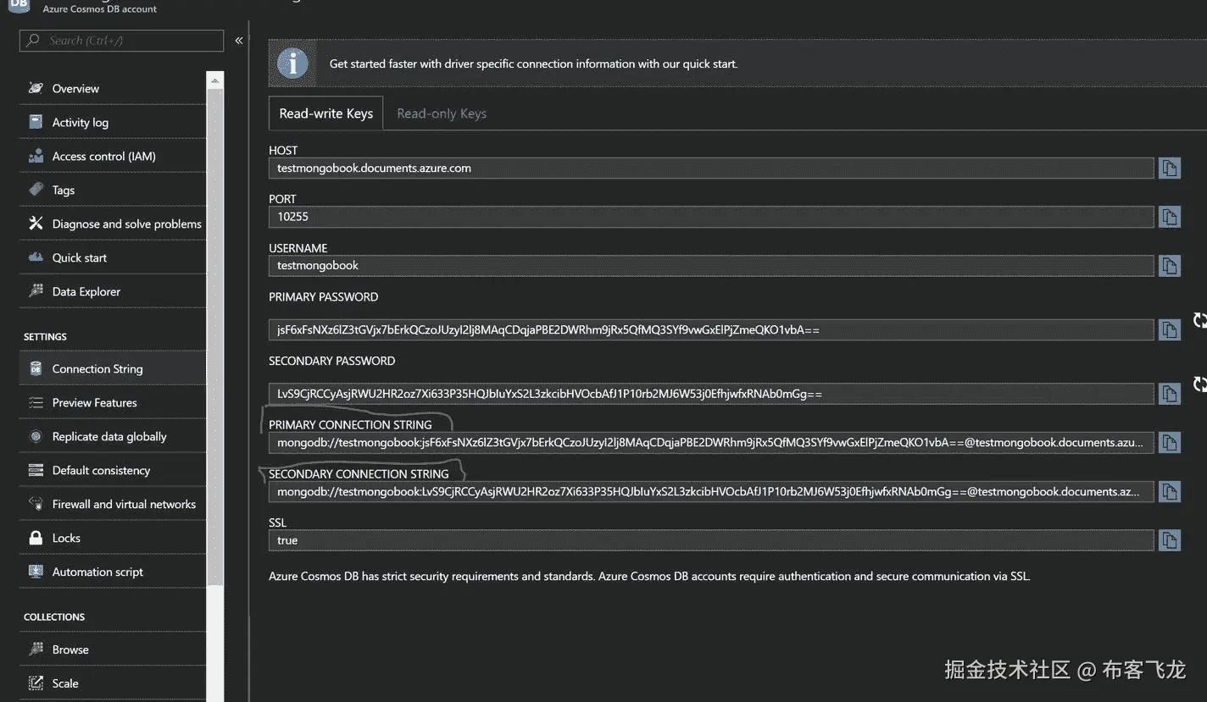Select the Automation script icon
The height and width of the screenshot is (702, 1207).
coord(34,571)
